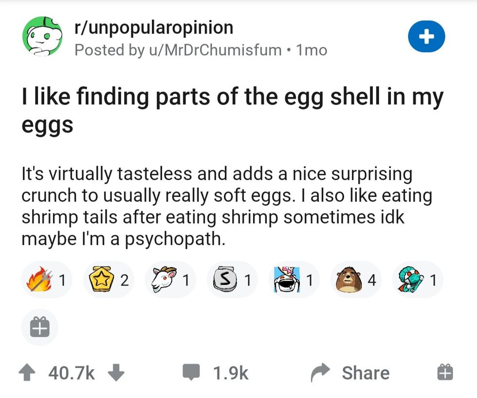Click the silver S award icon

pyautogui.click(x=224, y=280)
